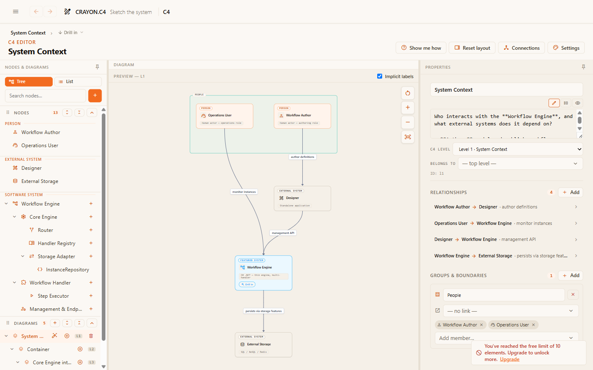Remove Operations User from People group
Screen dimensions: 593x370
click(x=533, y=325)
